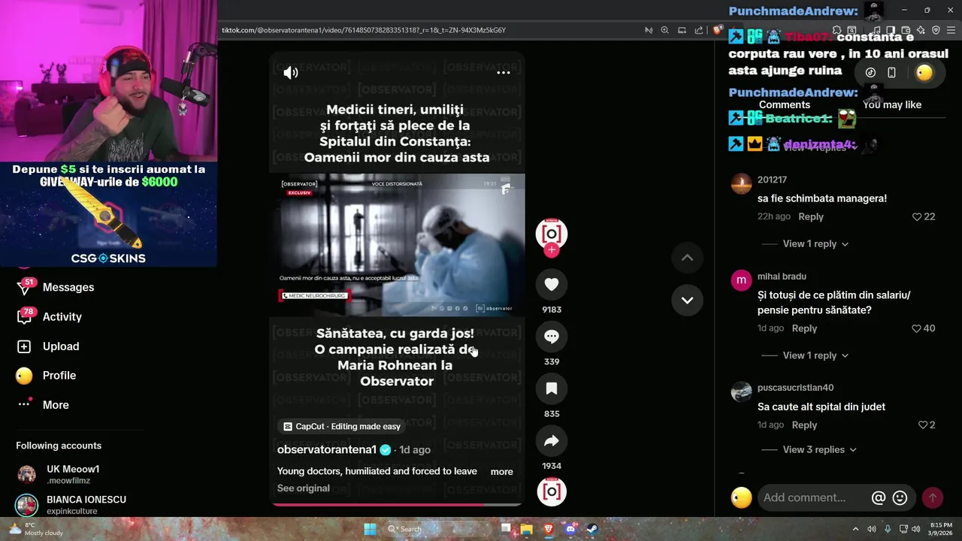Play or pause via the video frame
This screenshot has width=962, height=541.
point(397,244)
